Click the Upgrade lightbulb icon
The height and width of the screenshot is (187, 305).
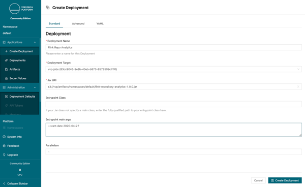(4, 154)
